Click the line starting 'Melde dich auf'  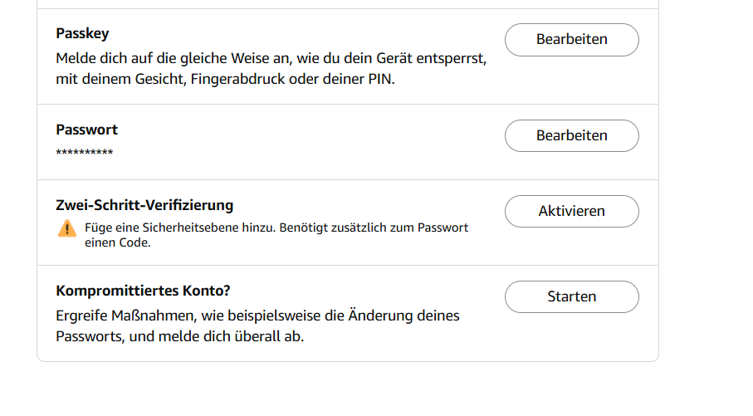(271, 59)
